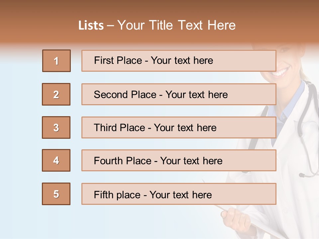Click the Fourth Place text bar
This screenshot has height=239, width=319.
tap(179, 160)
